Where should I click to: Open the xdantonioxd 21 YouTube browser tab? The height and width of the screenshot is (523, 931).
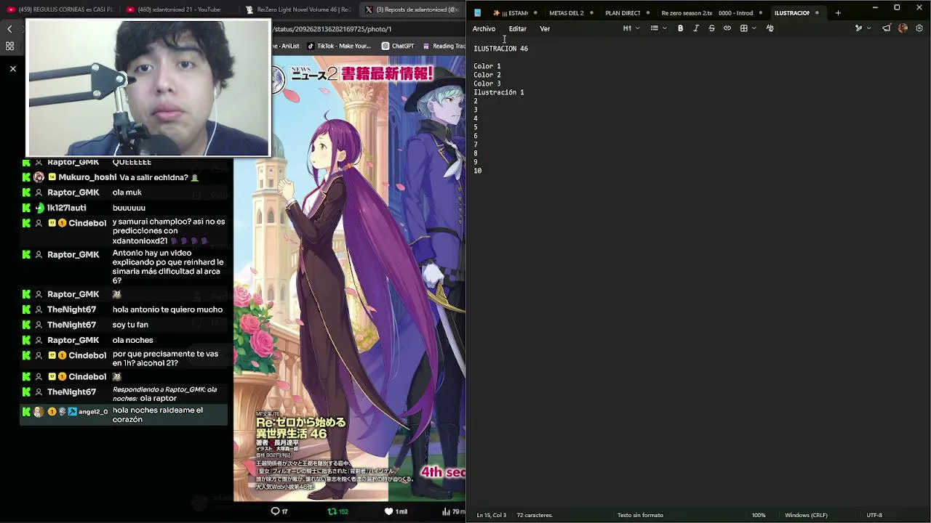179,9
